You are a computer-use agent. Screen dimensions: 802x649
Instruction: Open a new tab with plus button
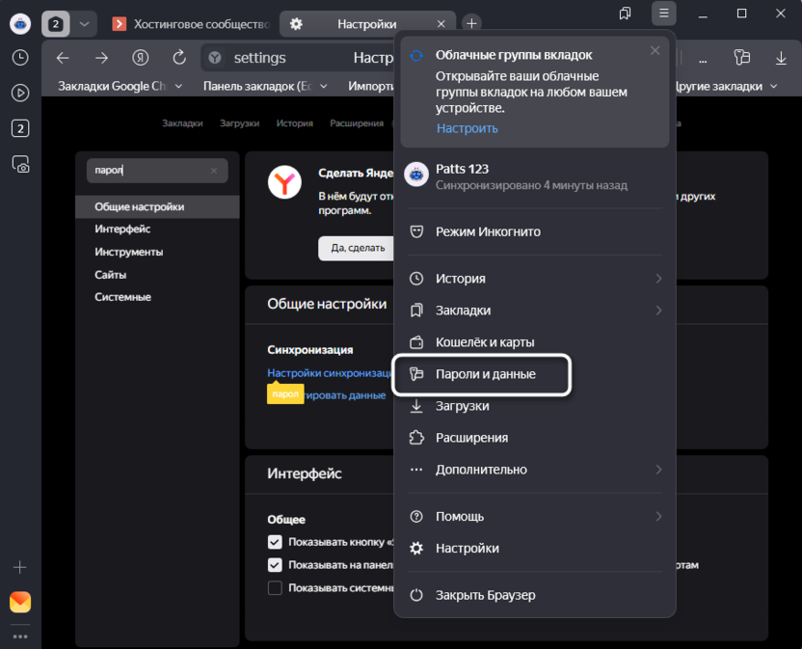point(471,23)
